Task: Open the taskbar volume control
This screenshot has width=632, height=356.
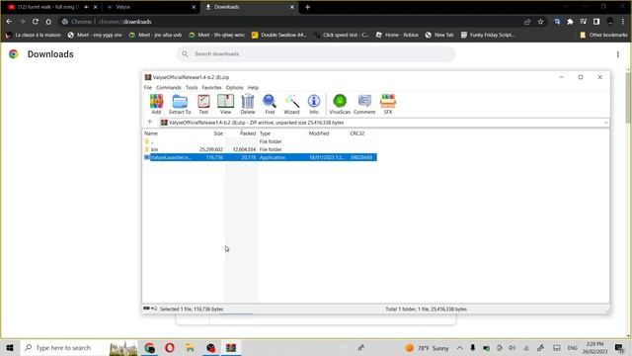Action: coord(512,348)
